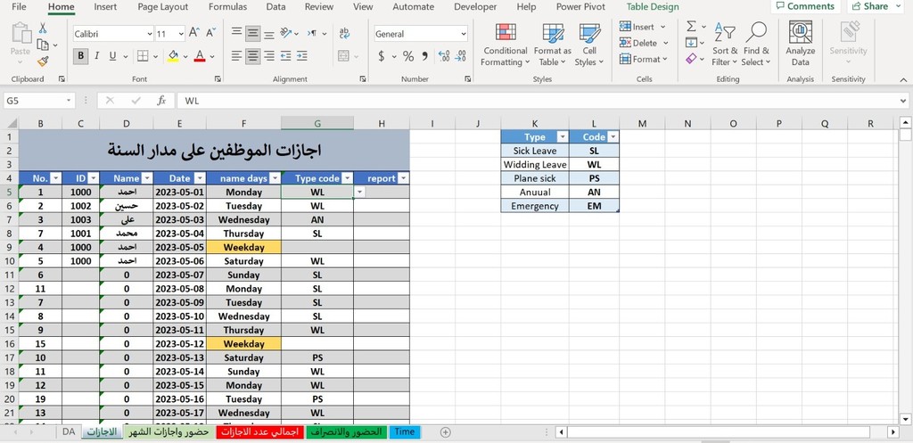Open fill color dropdown arrow
The width and height of the screenshot is (913, 443).
(x=185, y=56)
